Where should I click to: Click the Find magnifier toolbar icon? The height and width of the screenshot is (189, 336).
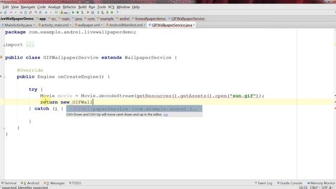(x=36, y=13)
